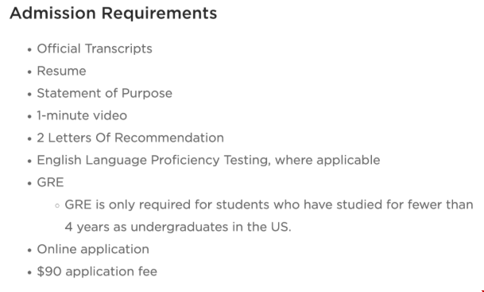Click the bullet before Online application
The height and width of the screenshot is (292, 484).
pyautogui.click(x=29, y=250)
